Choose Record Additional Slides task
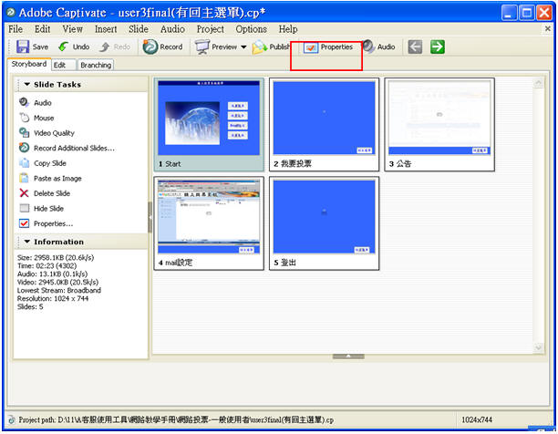The width and height of the screenshot is (558, 434). tap(67, 148)
